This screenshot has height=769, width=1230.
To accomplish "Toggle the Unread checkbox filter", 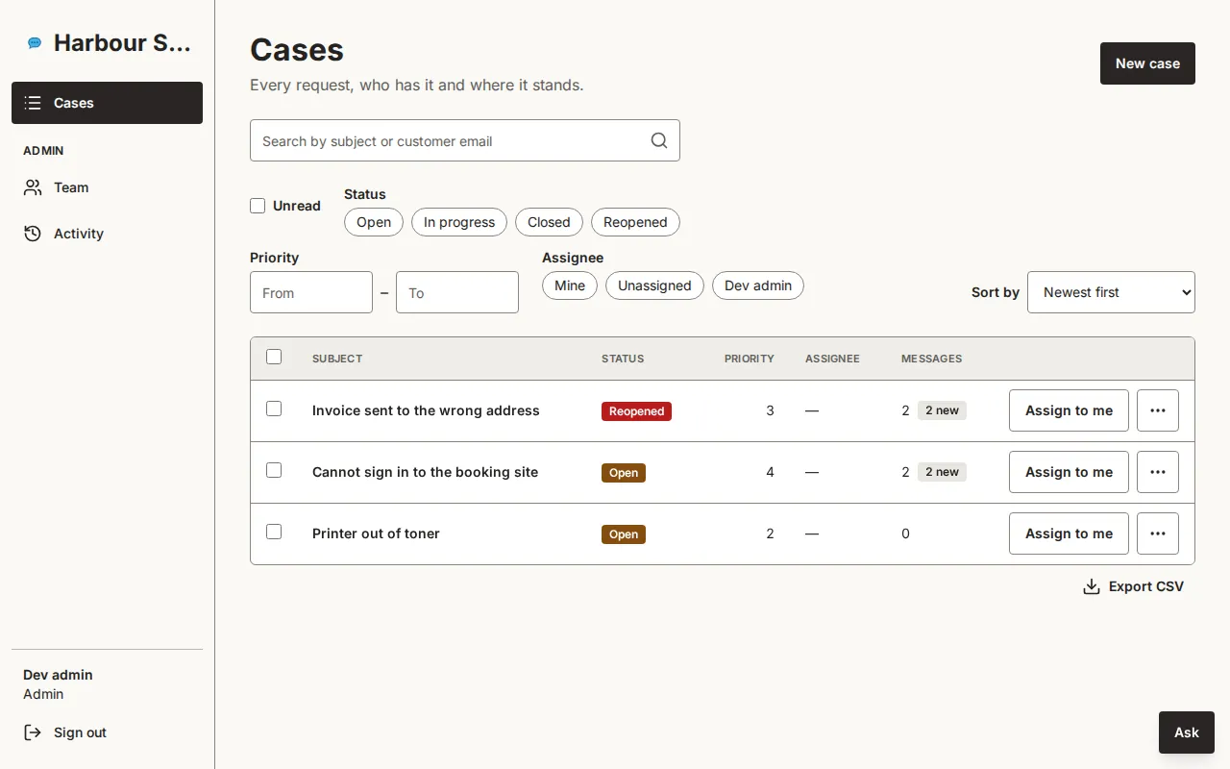I will click(258, 206).
